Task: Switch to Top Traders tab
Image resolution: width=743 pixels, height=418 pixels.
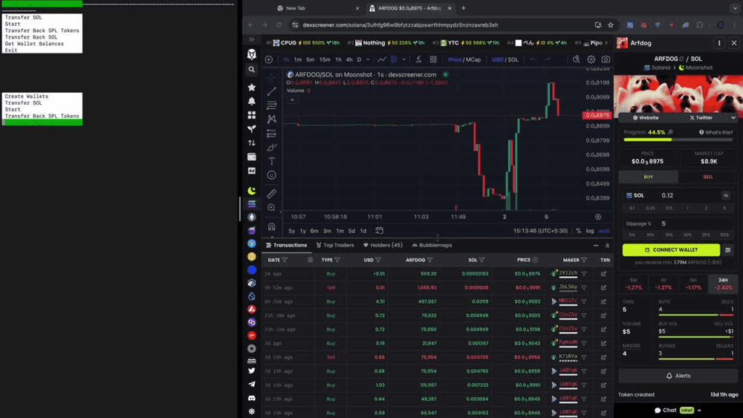Action: coord(335,245)
